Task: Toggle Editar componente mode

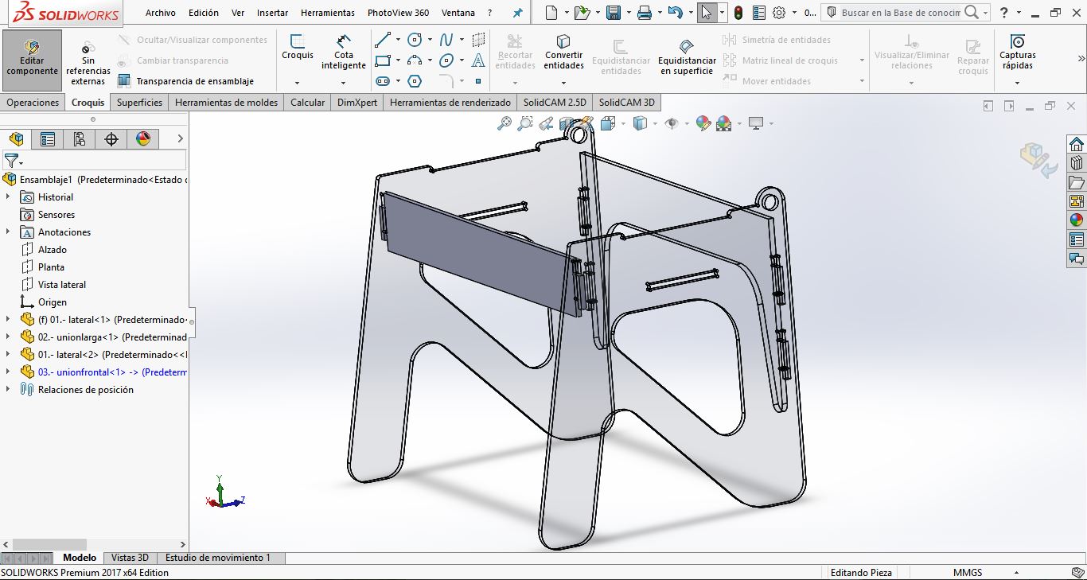Action: [x=32, y=56]
